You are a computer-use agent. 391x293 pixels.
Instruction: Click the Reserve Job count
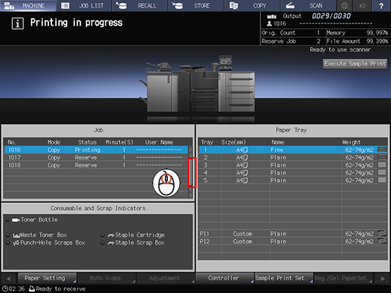pos(318,42)
